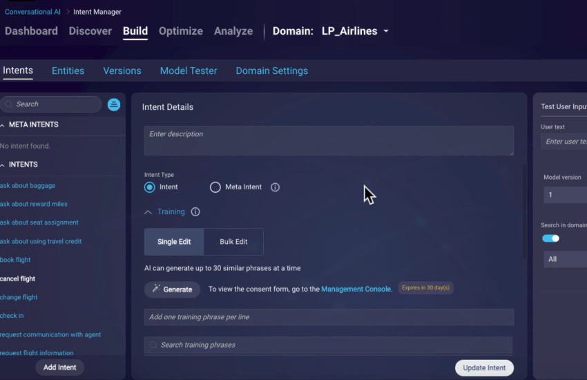Select the Meta Intent radio button
The height and width of the screenshot is (380, 587).
(215, 187)
